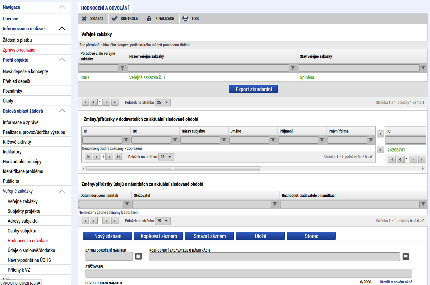Open filter icon for Příjmení column
Screen dimensions: 430x285
click(x=322, y=140)
